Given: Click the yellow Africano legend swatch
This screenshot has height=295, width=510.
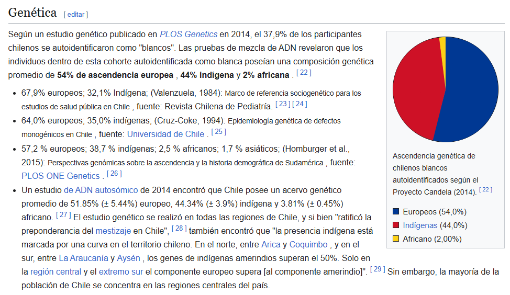Looking at the screenshot, I should click(396, 239).
